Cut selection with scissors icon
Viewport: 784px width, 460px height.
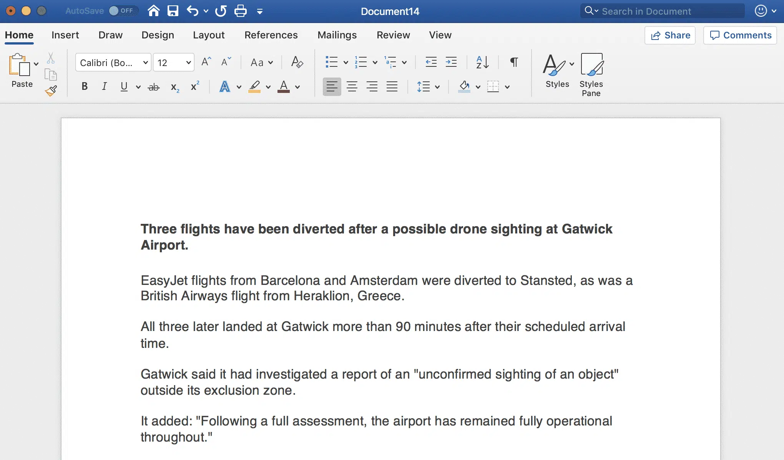(51, 58)
